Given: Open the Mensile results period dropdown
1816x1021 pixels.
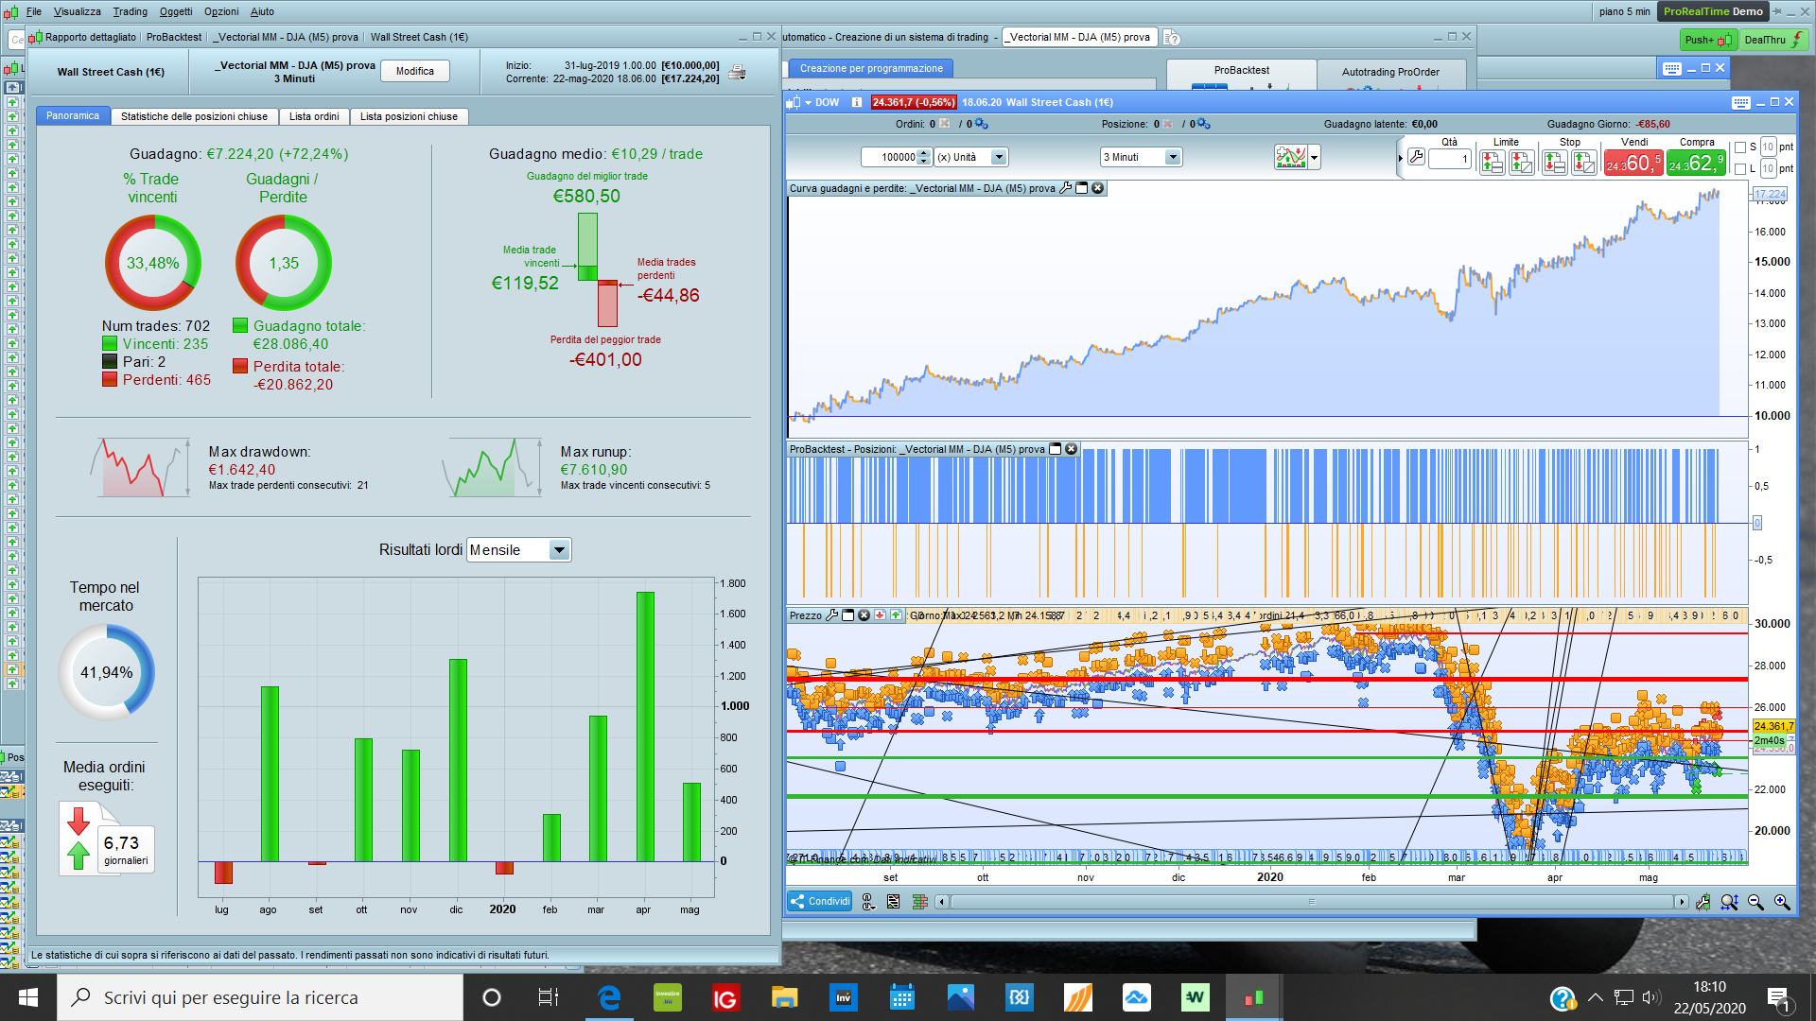Looking at the screenshot, I should pyautogui.click(x=559, y=550).
